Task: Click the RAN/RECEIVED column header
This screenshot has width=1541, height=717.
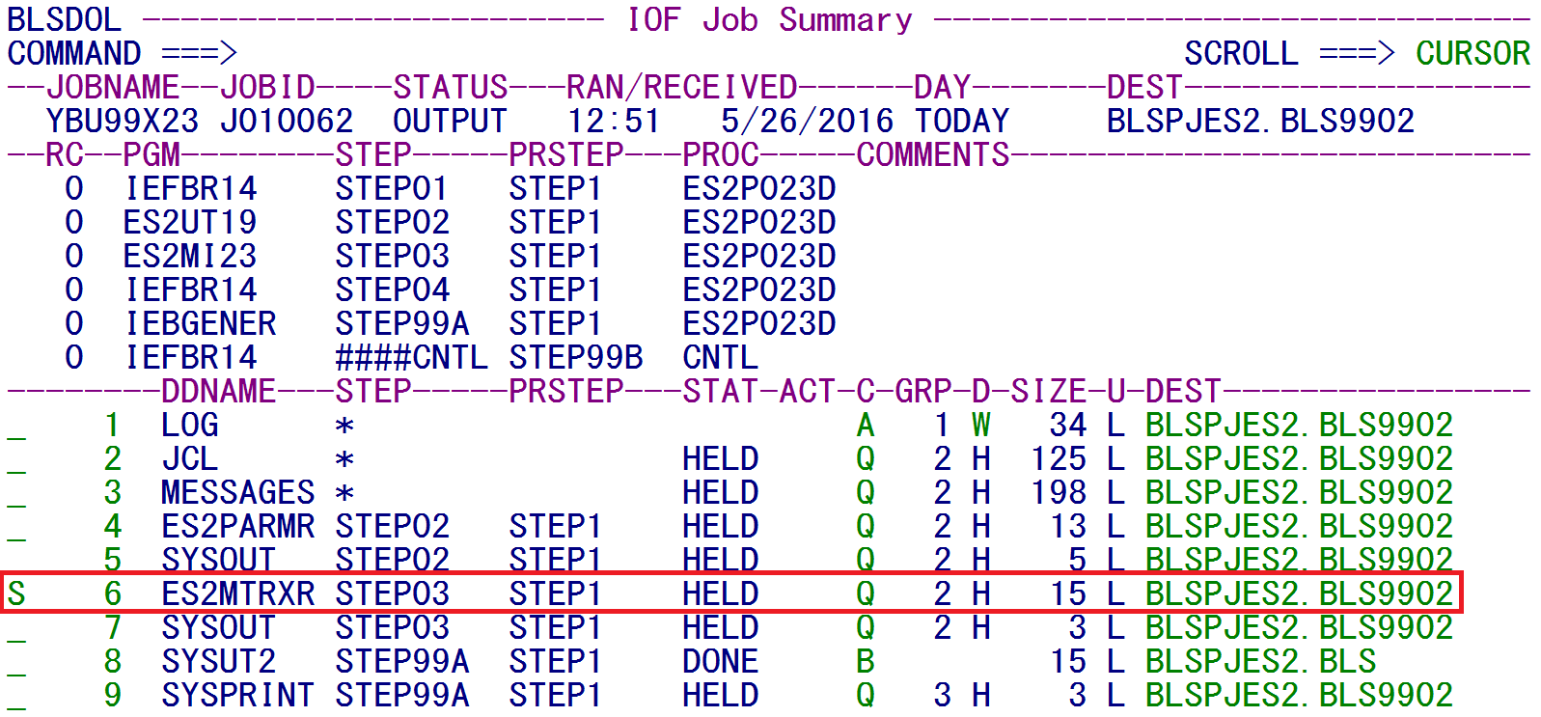Action: click(x=682, y=88)
